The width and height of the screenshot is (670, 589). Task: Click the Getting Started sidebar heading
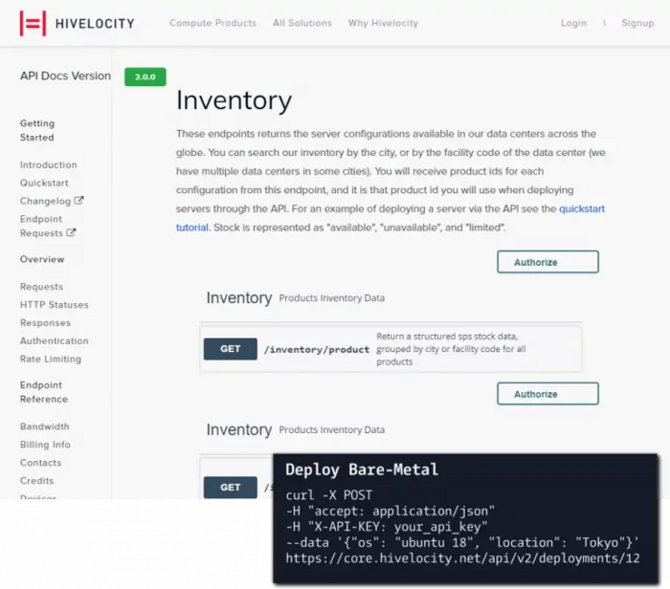click(x=37, y=130)
